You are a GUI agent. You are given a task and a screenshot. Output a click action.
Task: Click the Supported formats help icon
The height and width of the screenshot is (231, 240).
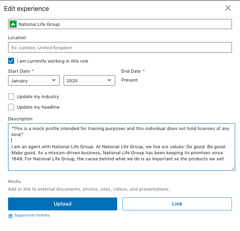pos(10,216)
